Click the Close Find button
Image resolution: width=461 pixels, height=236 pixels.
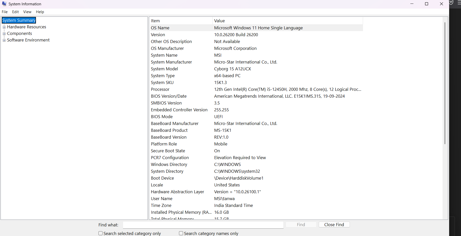pos(334,225)
